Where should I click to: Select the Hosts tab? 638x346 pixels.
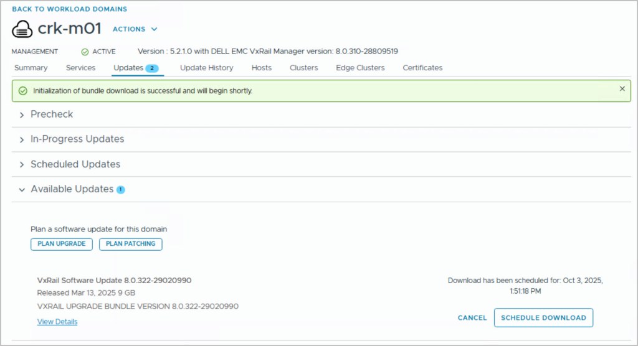click(262, 68)
